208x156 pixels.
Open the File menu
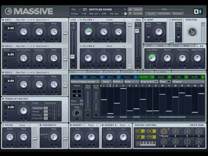(76, 10)
